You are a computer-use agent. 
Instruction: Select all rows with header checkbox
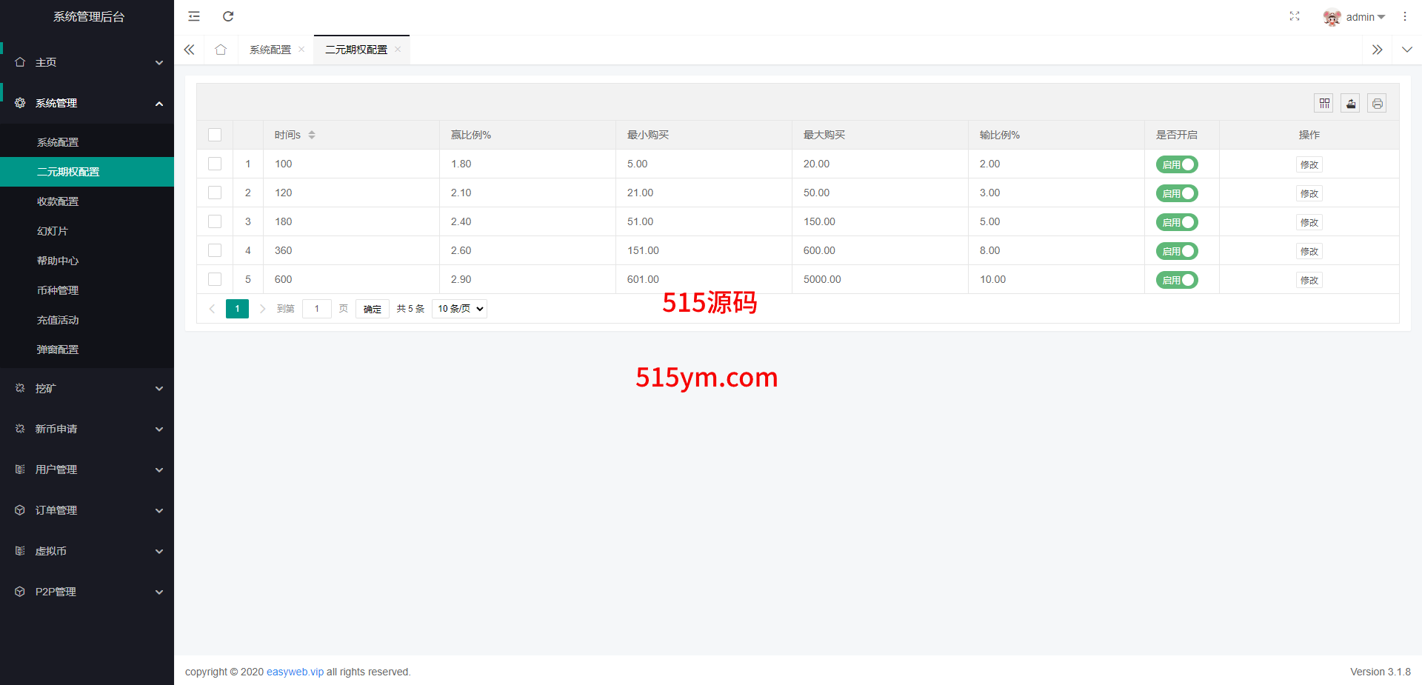(x=215, y=135)
